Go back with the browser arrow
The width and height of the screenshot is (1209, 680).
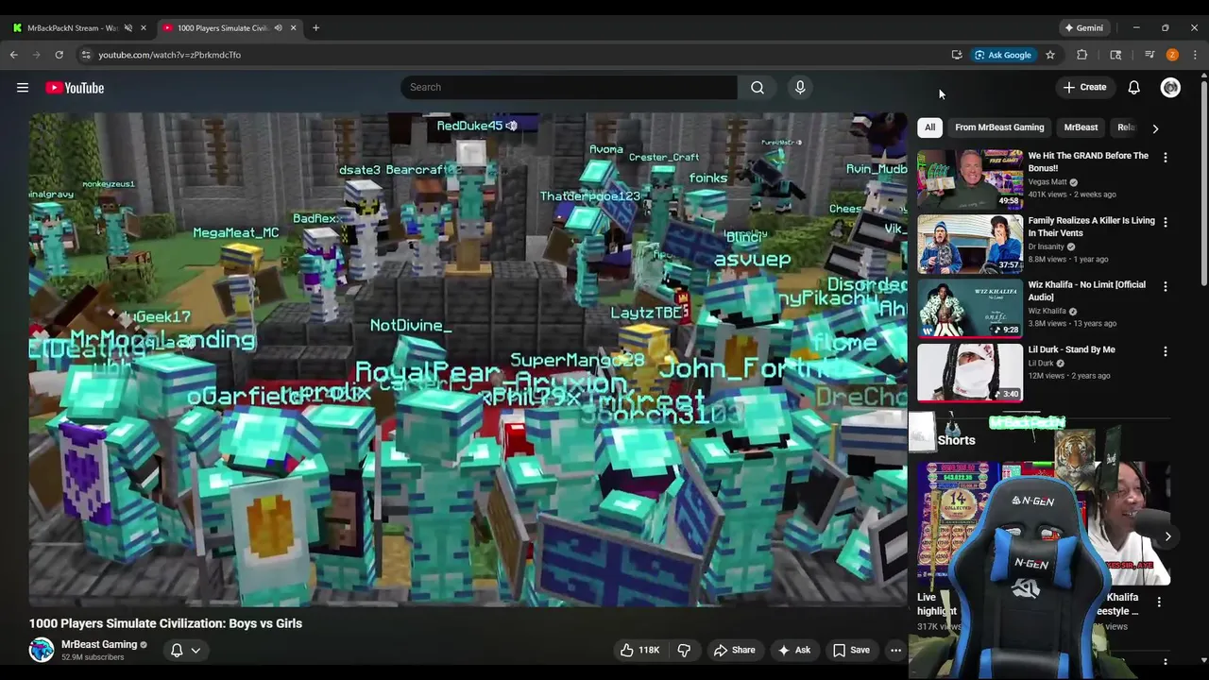(14, 55)
